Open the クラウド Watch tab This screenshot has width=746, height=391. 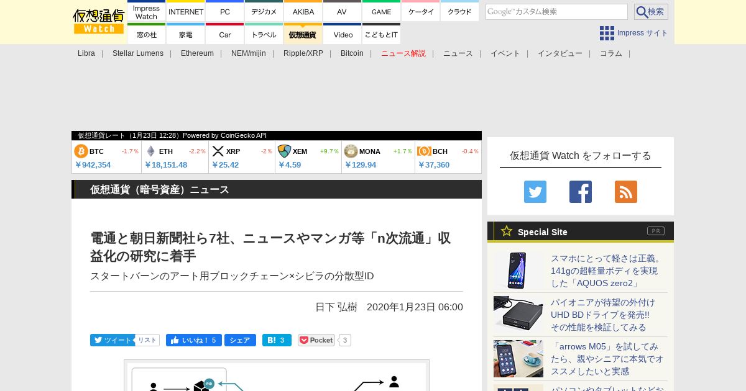coord(459,12)
